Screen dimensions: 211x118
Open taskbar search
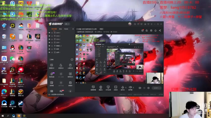tap(8, 116)
